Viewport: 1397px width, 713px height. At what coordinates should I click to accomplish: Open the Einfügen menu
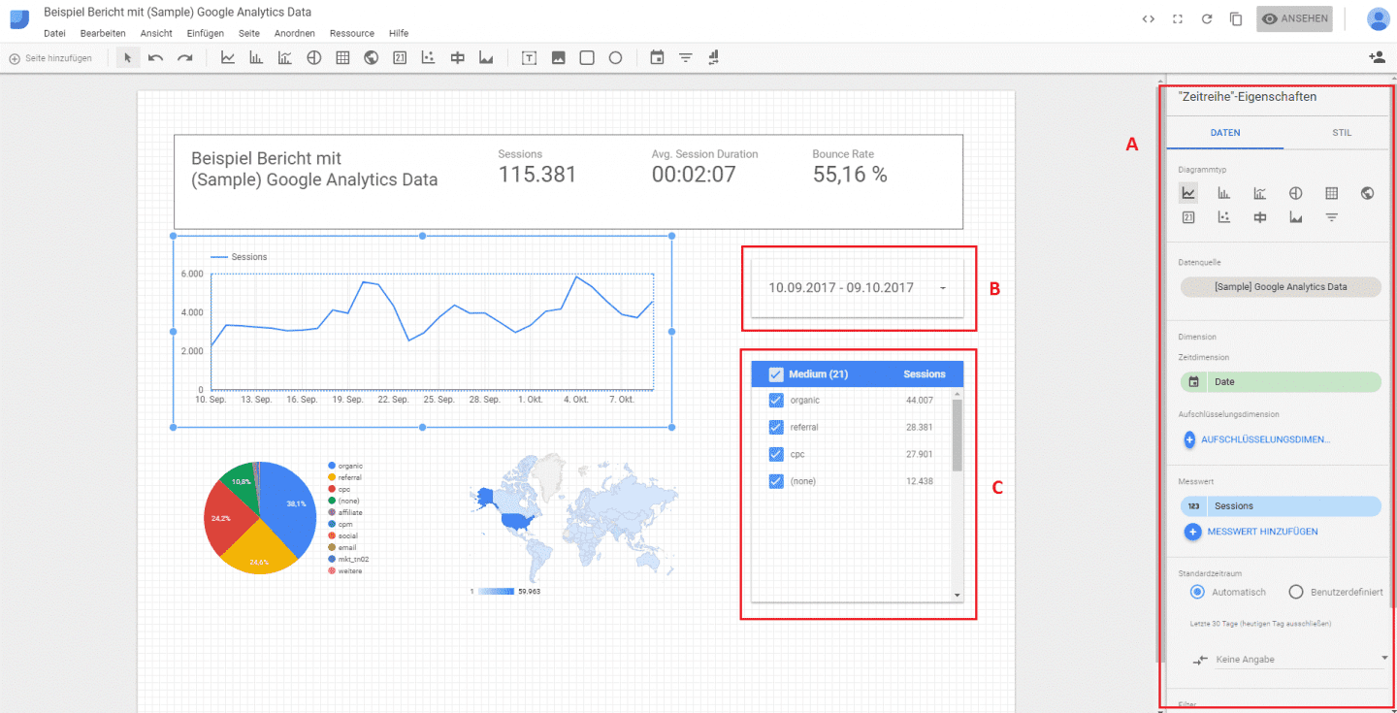pyautogui.click(x=205, y=33)
